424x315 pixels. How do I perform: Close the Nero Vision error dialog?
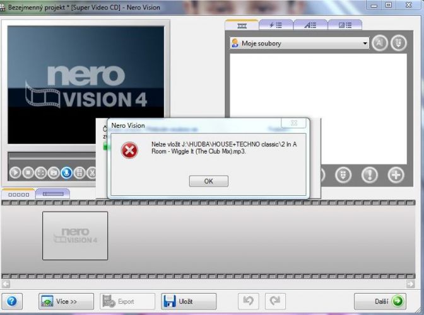pos(293,123)
